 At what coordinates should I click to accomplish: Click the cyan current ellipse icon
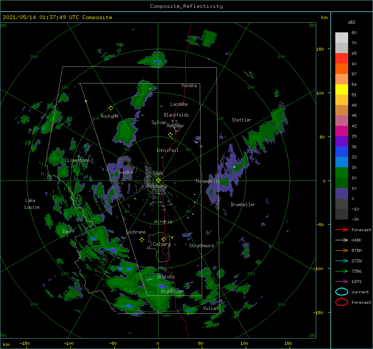point(342,292)
